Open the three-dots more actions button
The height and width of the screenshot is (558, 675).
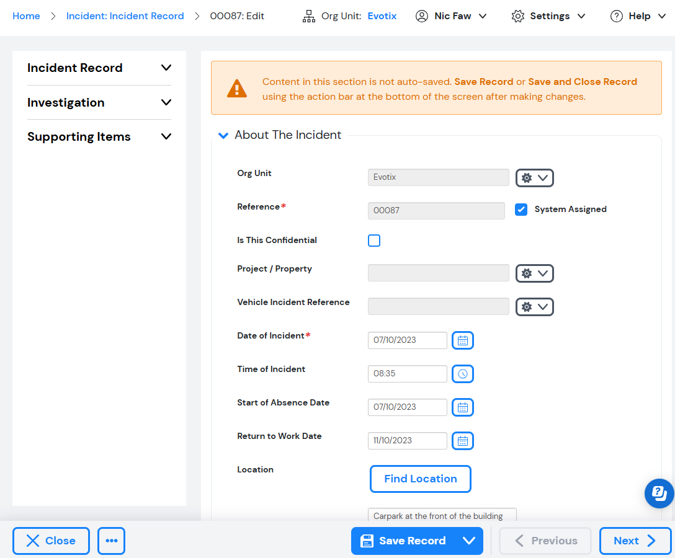click(x=112, y=541)
